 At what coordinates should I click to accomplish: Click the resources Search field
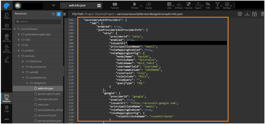[x=38, y=22]
